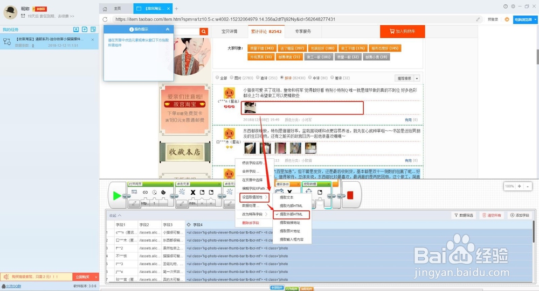Click the rightmost icon in 我的任务 header
The width and height of the screenshot is (539, 291).
(x=93, y=30)
